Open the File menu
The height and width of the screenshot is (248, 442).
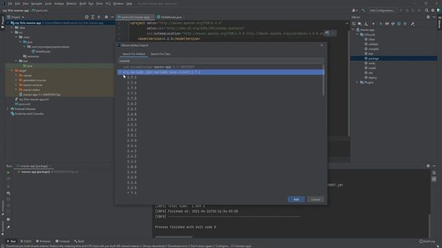[x=10, y=3]
